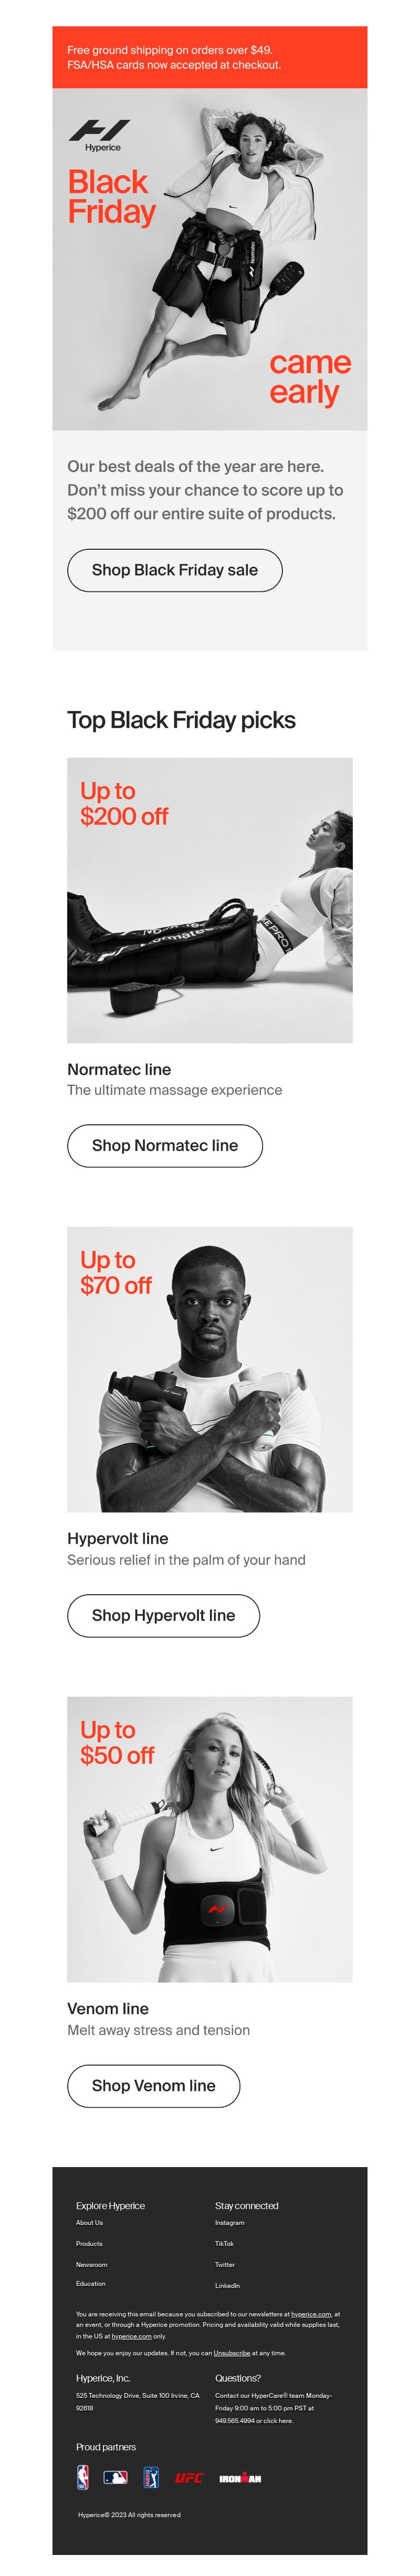
Task: Select the Shop Venom line button
Action: [x=153, y=2085]
